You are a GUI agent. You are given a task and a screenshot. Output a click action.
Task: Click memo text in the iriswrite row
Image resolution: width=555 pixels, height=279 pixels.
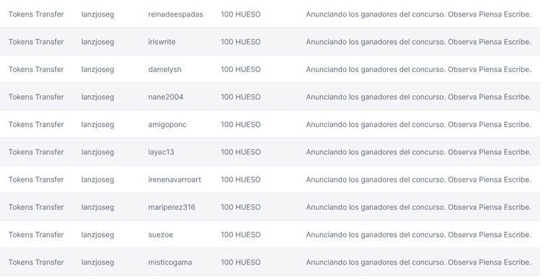[418, 42]
